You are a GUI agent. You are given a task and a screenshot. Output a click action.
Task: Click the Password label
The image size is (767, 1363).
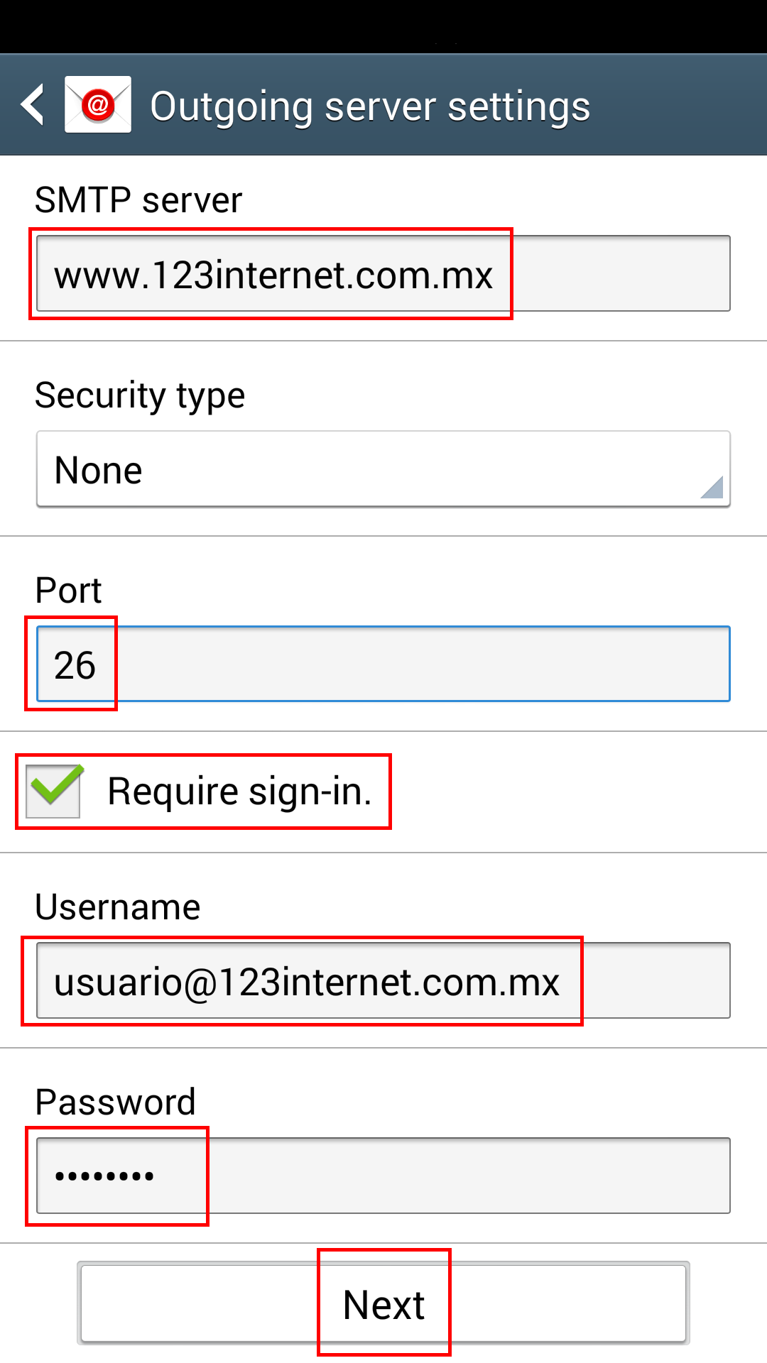tap(115, 1102)
